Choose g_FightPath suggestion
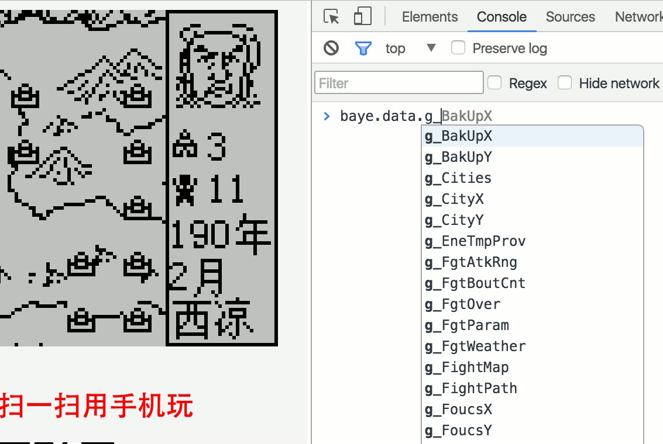Screen dimensions: 663x444 pyautogui.click(x=533, y=388)
